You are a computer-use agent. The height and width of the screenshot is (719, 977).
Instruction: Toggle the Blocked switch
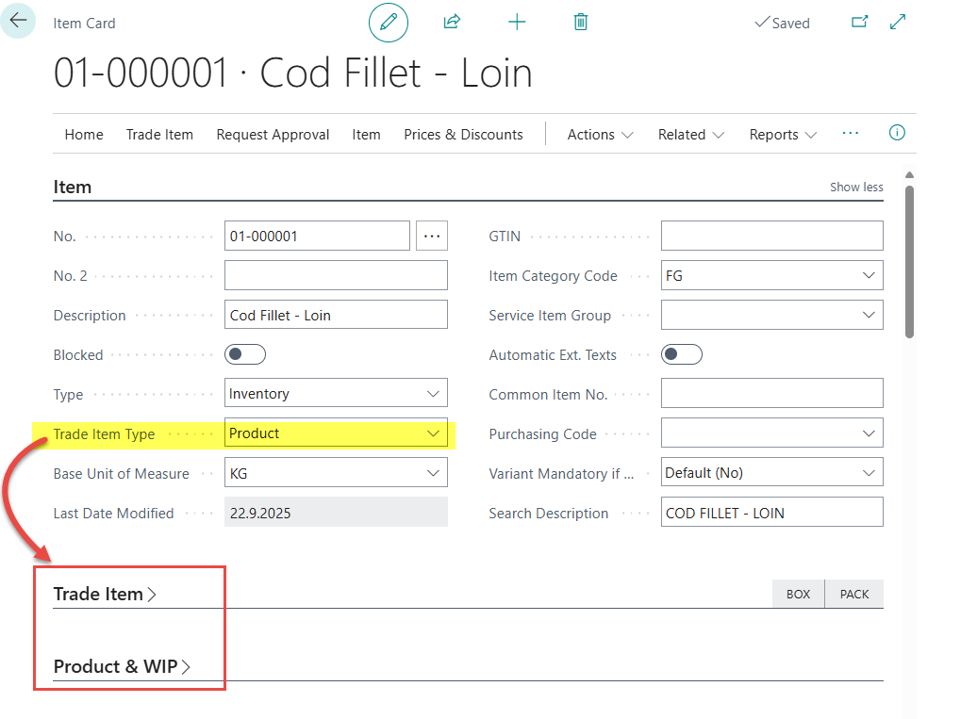tap(245, 355)
